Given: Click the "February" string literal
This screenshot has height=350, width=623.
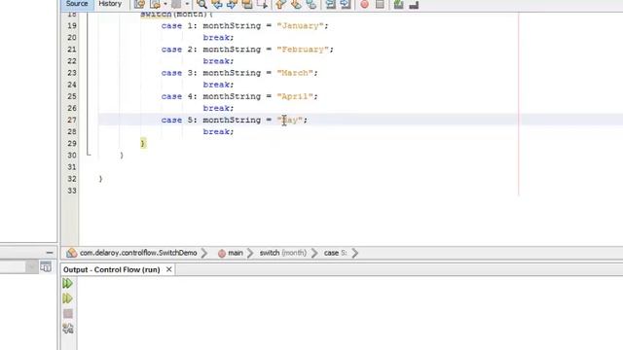Looking at the screenshot, I should click(303, 50).
